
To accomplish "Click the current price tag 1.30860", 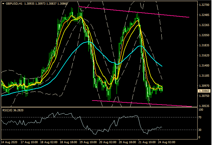I will (204, 91).
